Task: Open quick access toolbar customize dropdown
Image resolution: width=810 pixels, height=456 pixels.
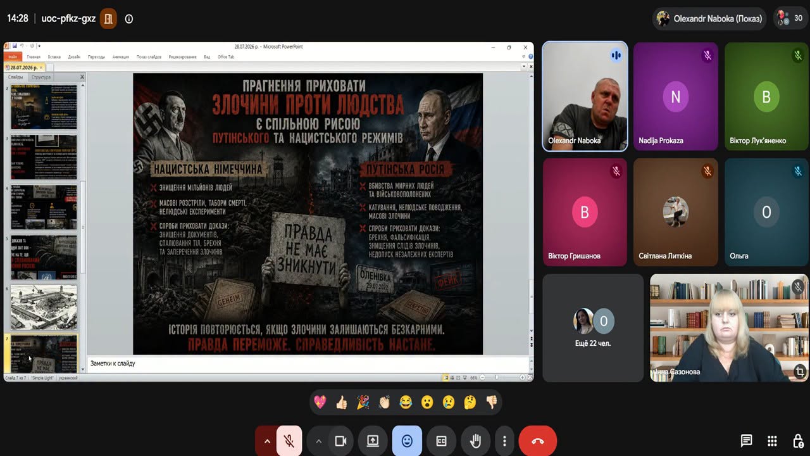Action: [39, 46]
